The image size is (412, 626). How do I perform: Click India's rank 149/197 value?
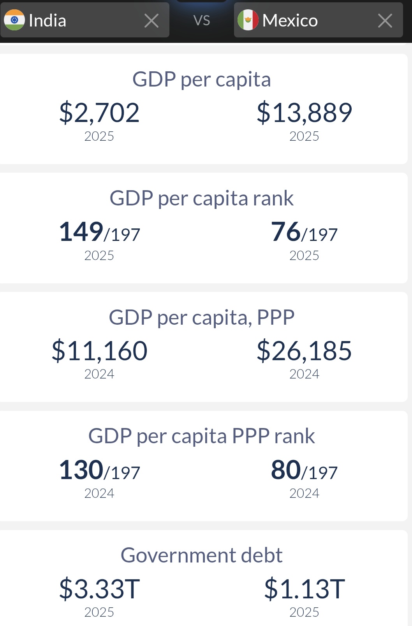99,232
